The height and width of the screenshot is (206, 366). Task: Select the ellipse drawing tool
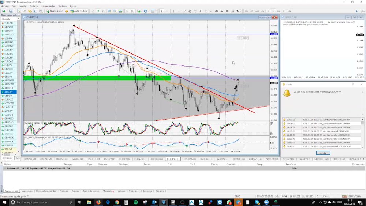click(x=216, y=11)
